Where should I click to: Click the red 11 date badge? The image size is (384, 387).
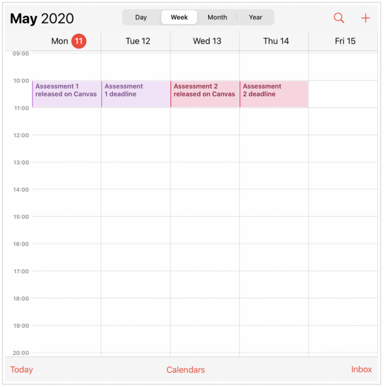[x=79, y=41]
